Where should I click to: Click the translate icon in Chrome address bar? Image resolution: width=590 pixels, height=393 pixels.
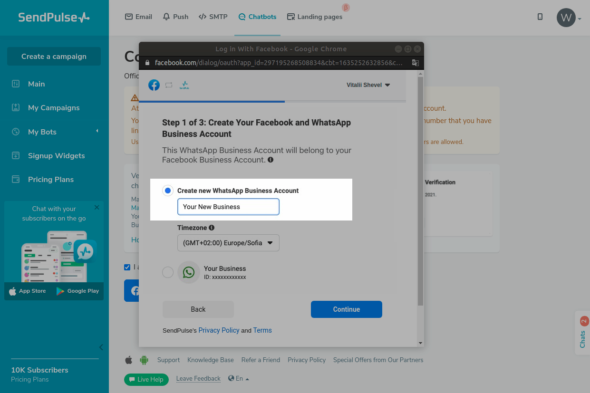click(x=415, y=63)
